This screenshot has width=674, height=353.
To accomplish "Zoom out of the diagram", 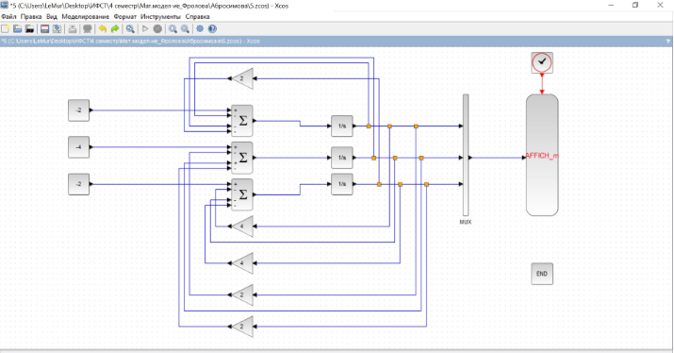I will click(x=185, y=29).
